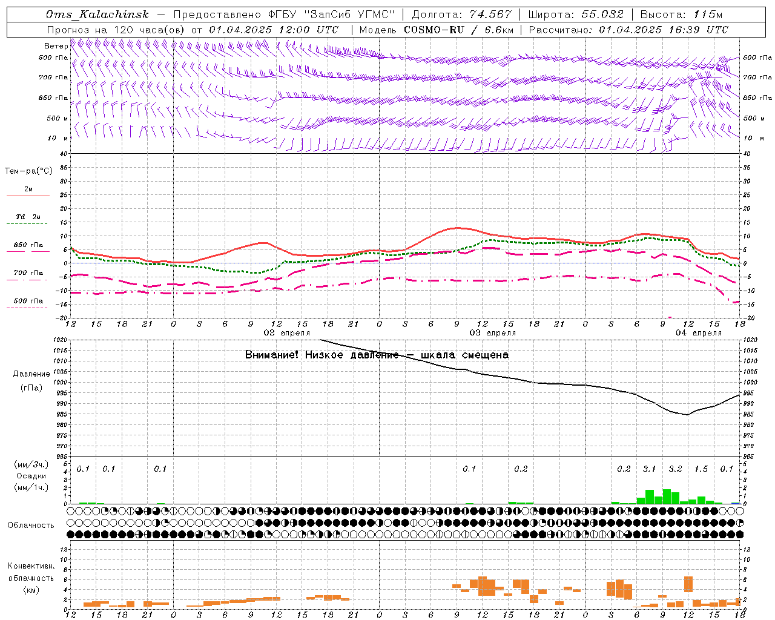
Task: Click the 850 гПа temperature legend entry
Action: [28, 245]
